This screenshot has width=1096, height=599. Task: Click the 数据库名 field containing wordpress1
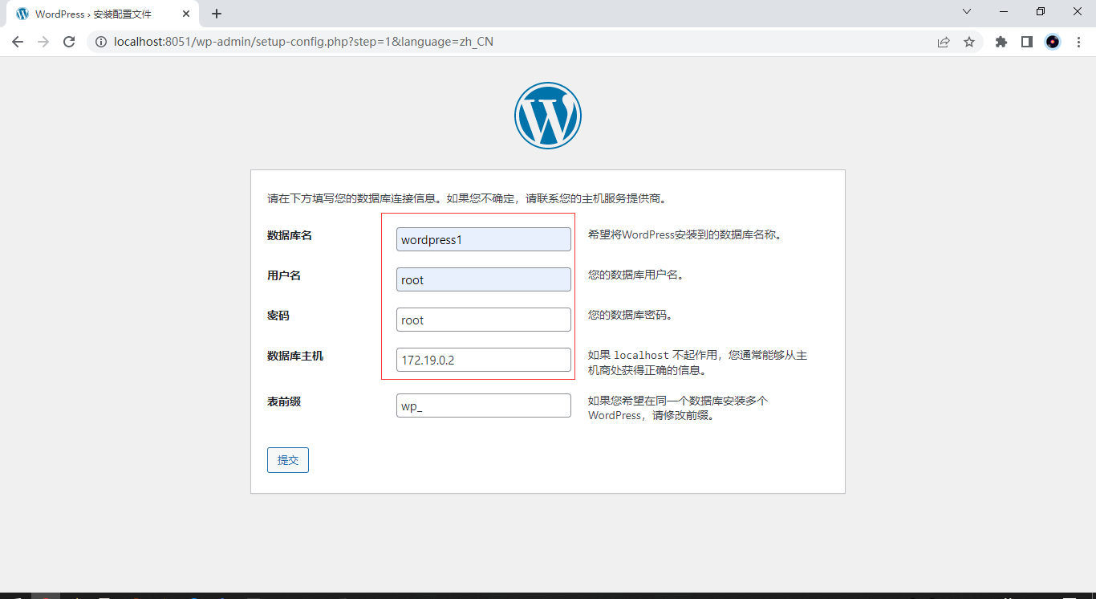[x=484, y=239]
